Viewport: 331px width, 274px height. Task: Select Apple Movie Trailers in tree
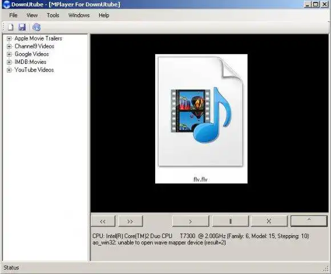(x=38, y=38)
